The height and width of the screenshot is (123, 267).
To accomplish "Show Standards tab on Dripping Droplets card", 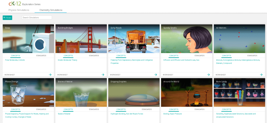I will tap(147, 109).
